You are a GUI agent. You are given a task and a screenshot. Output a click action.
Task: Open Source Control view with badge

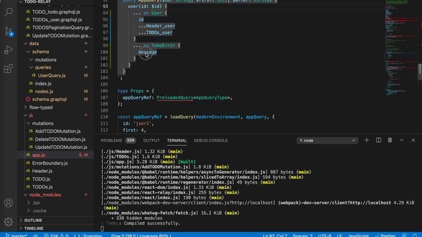click(9, 31)
